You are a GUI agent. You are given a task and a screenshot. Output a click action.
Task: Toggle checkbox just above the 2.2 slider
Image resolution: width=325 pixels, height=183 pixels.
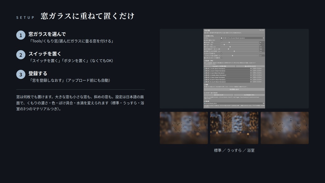pyautogui.click(x=221, y=53)
